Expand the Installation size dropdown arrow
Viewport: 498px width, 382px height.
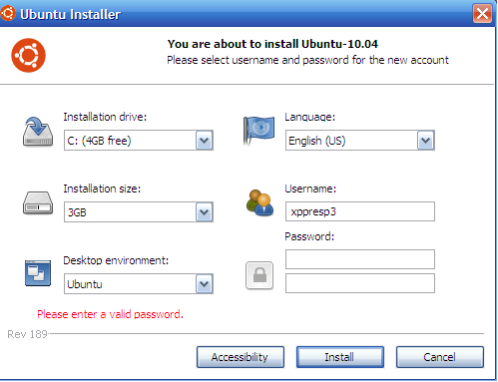tap(205, 212)
